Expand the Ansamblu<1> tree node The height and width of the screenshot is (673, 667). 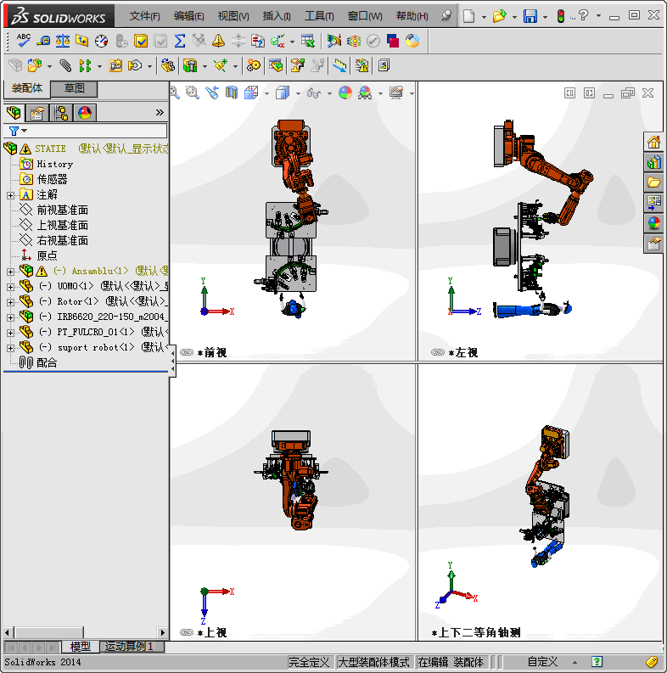[10, 272]
